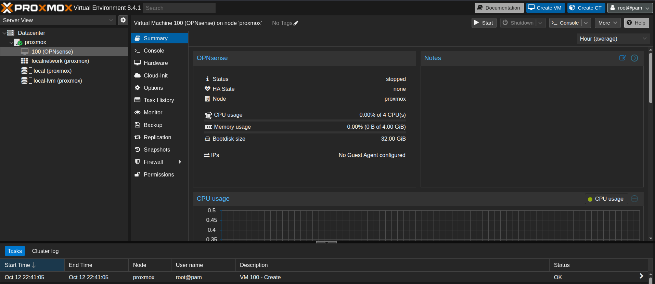This screenshot has height=284, width=655.
Task: Collapse the Datacenter tree node
Action: [4, 33]
